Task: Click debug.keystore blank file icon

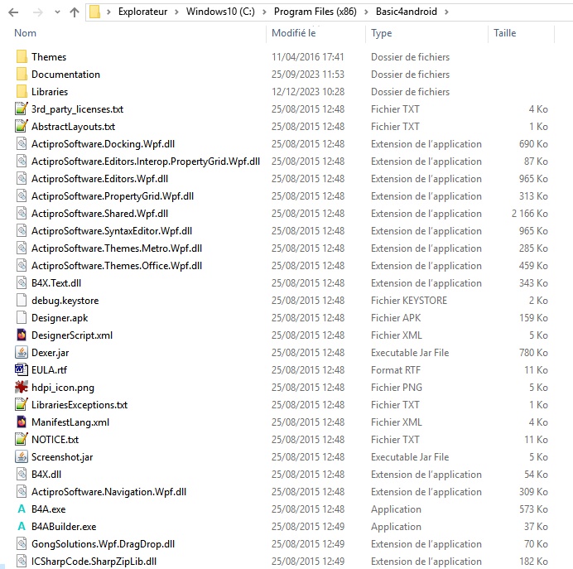Action: click(22, 301)
